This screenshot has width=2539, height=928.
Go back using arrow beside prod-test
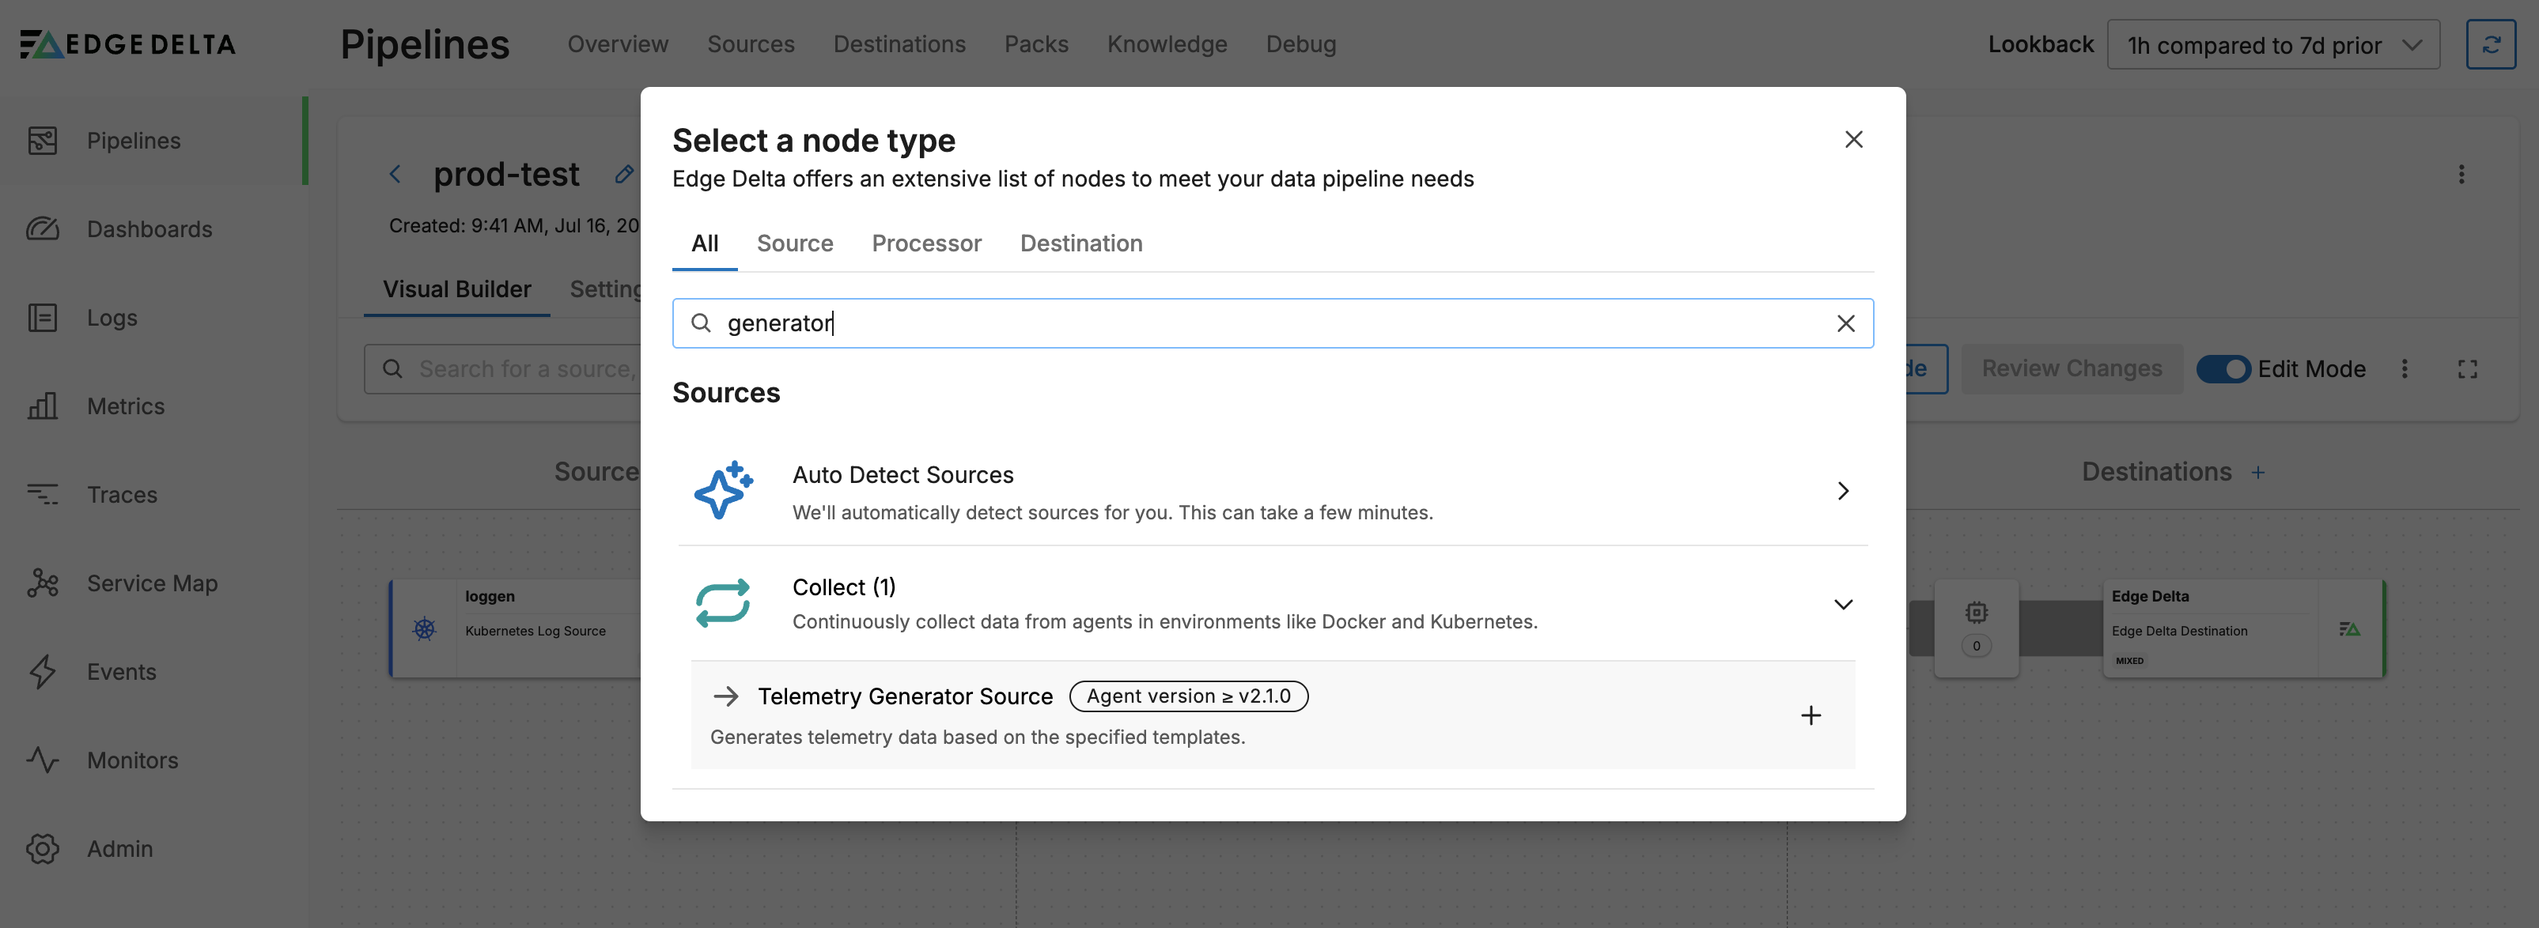(395, 175)
